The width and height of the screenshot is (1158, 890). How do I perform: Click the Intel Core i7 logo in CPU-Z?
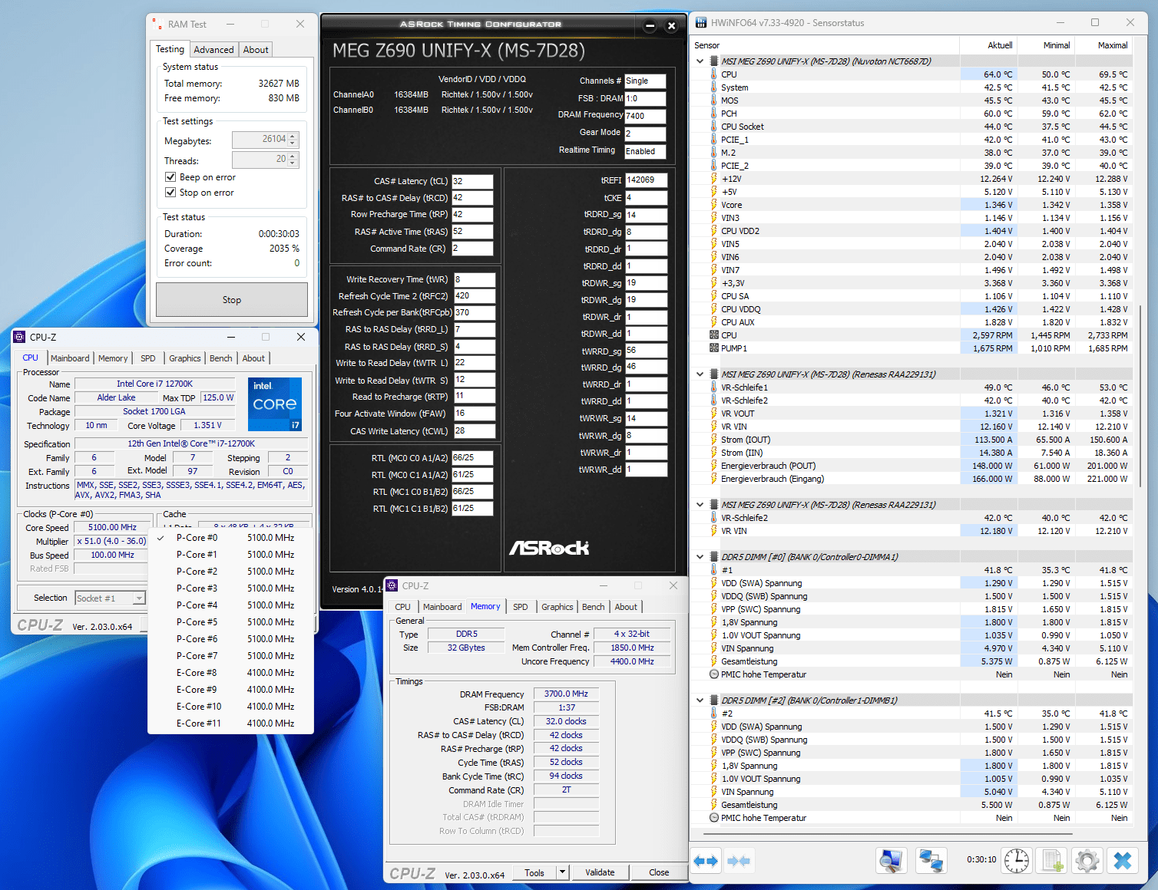(275, 404)
